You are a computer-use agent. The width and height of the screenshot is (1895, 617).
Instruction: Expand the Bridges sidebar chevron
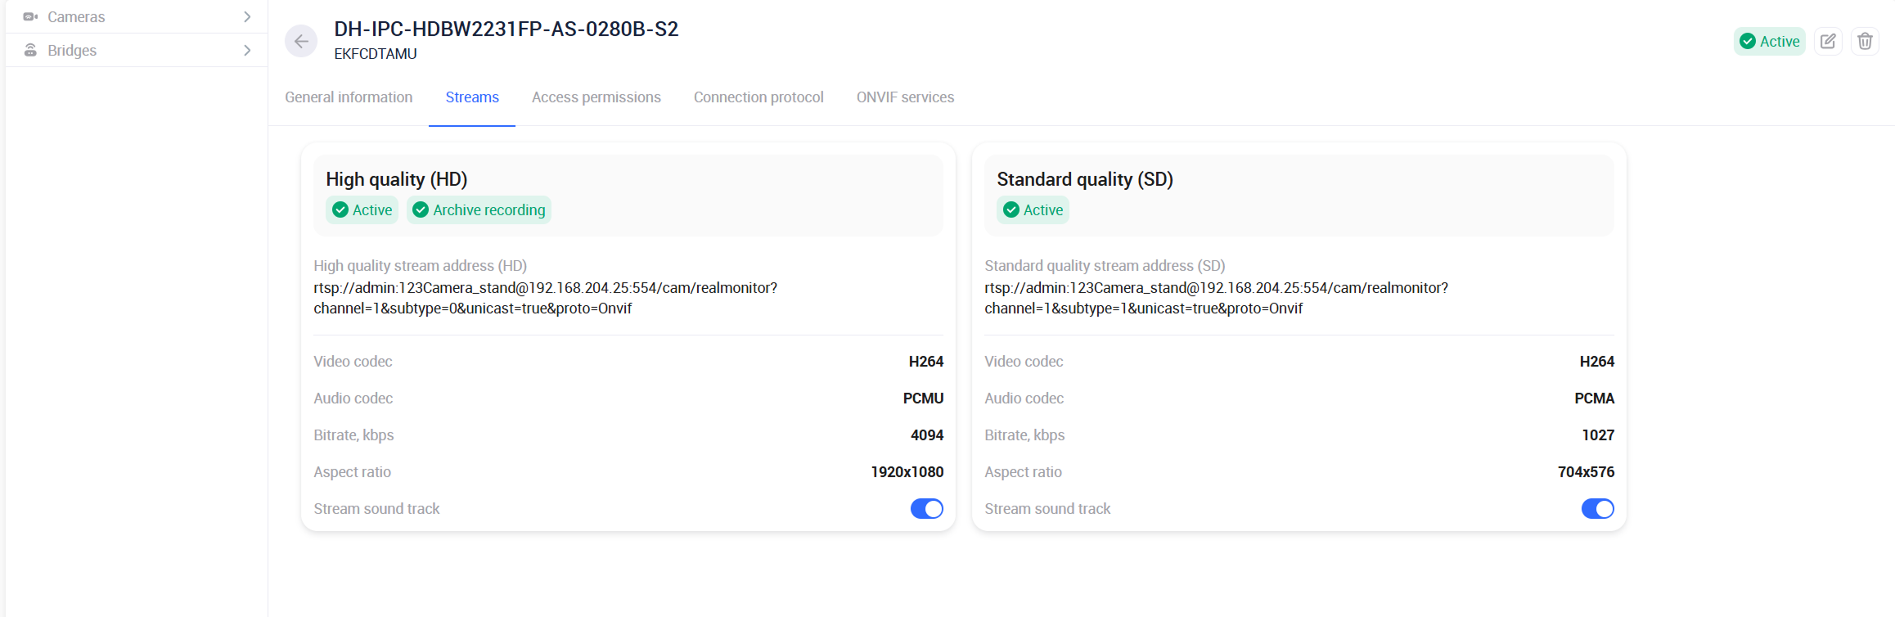[x=247, y=50]
